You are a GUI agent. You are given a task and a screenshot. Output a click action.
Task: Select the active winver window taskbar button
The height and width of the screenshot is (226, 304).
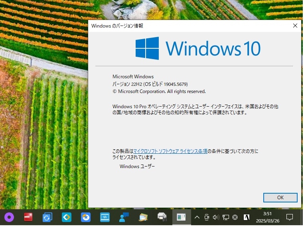click(x=181, y=217)
